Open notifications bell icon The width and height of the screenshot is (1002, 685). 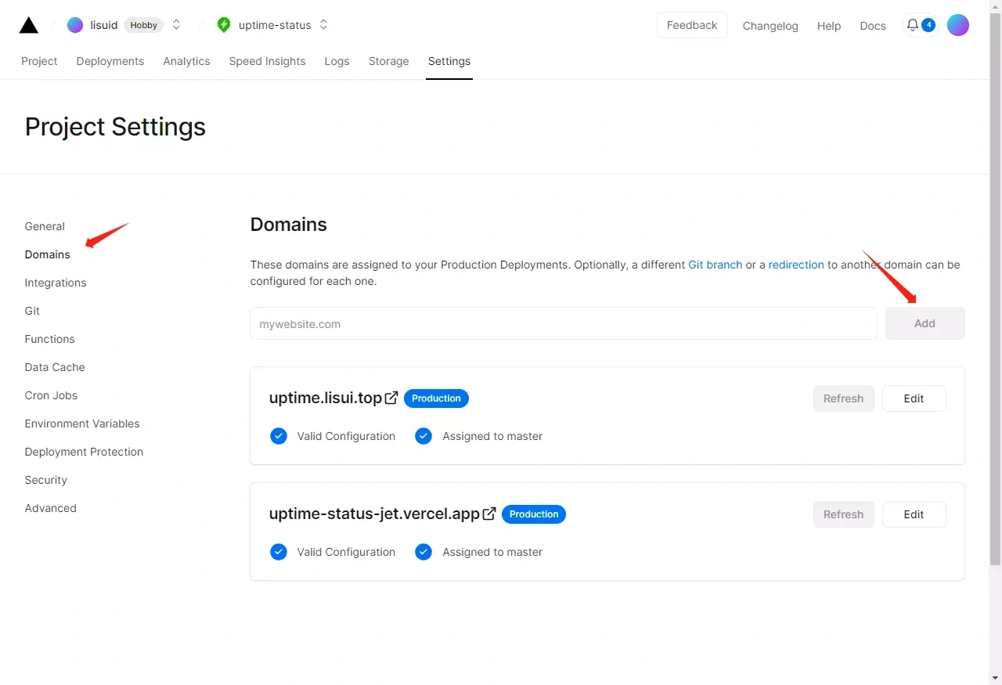pyautogui.click(x=912, y=25)
